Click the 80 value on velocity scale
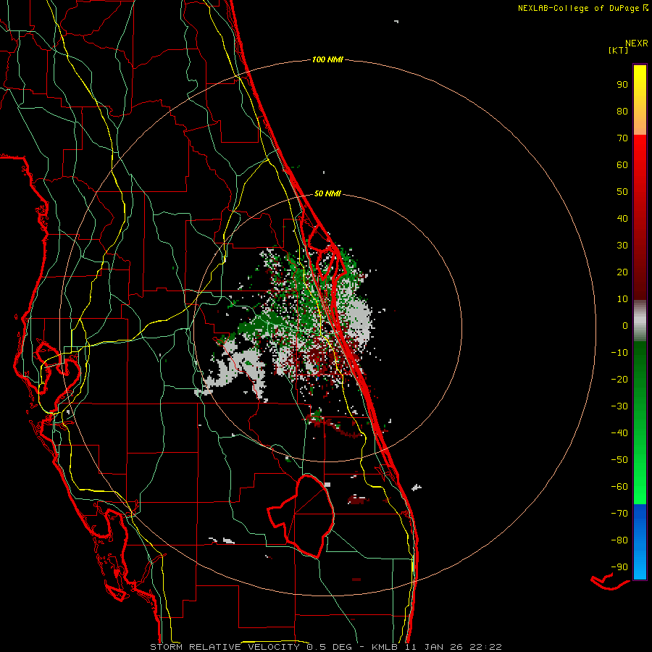 coord(622,112)
